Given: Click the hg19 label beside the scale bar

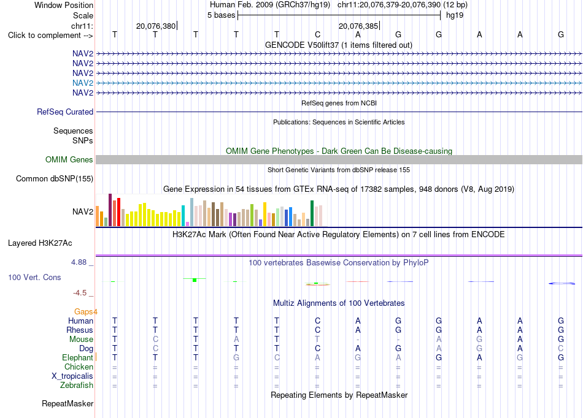Looking at the screenshot, I should click(x=455, y=15).
